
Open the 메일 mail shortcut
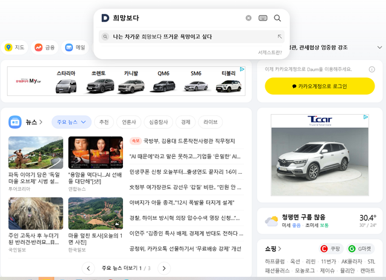[75, 47]
